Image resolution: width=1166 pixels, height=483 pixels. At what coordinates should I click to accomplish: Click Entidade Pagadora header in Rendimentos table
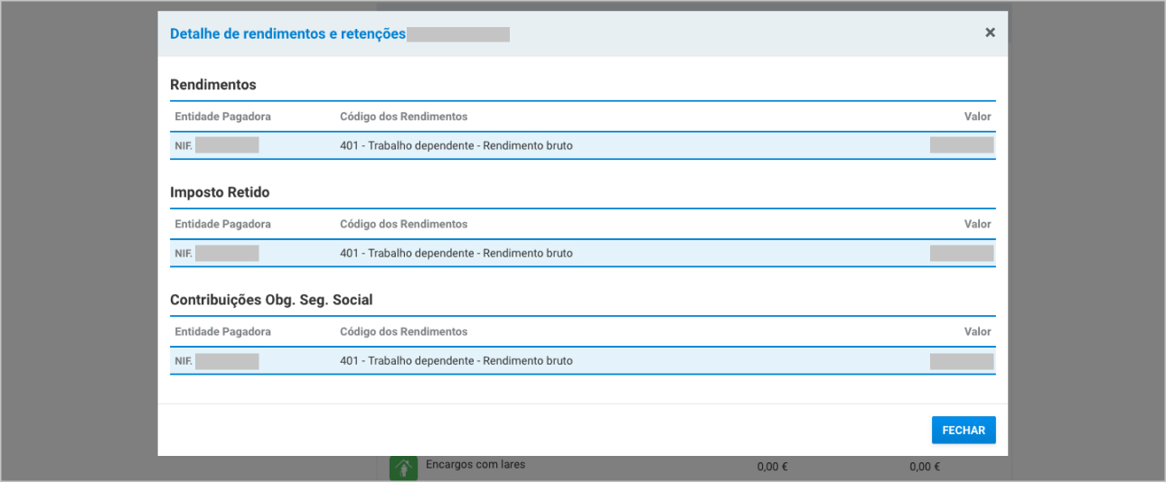tap(222, 116)
